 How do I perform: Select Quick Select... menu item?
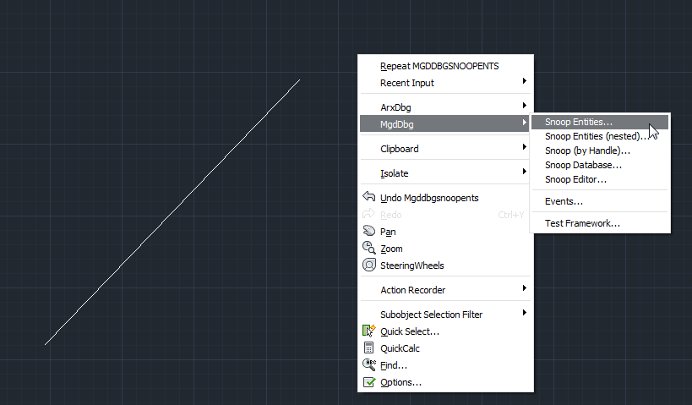(445, 331)
